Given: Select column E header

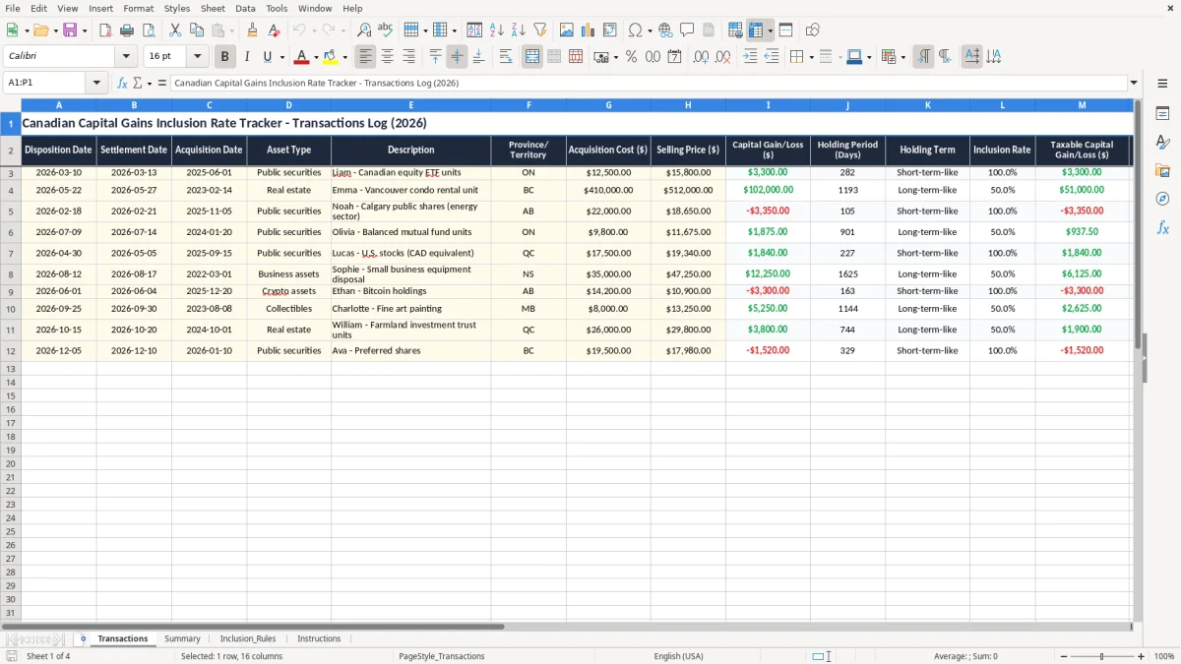Looking at the screenshot, I should point(410,104).
